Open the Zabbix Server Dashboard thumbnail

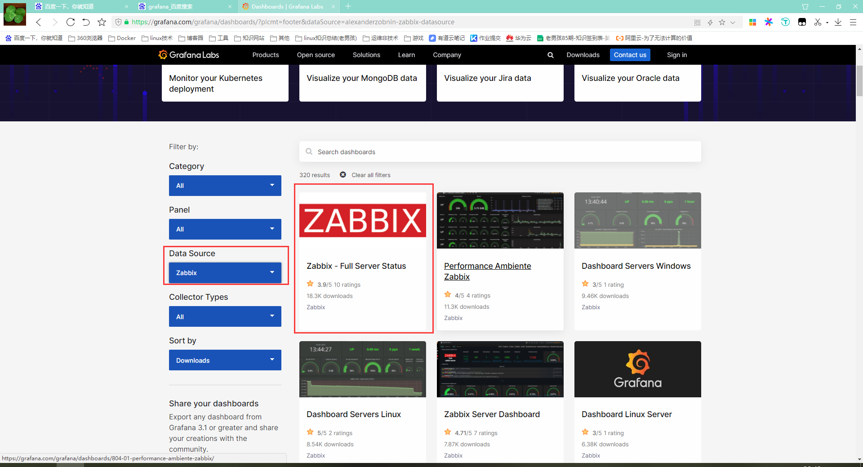500,369
